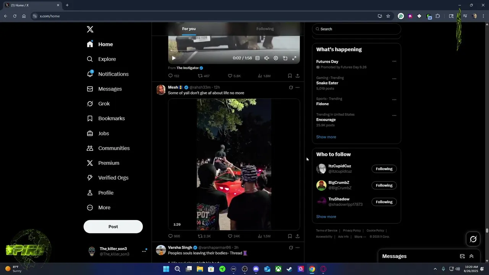
Task: Go to Home in sidebar
Action: point(100,44)
